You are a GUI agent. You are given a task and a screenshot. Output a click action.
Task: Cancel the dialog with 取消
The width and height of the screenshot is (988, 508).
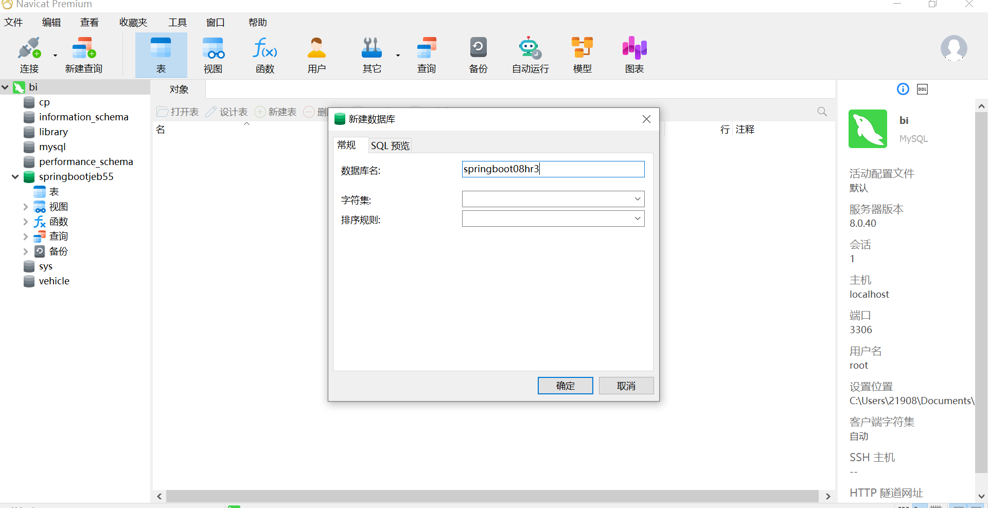point(626,386)
